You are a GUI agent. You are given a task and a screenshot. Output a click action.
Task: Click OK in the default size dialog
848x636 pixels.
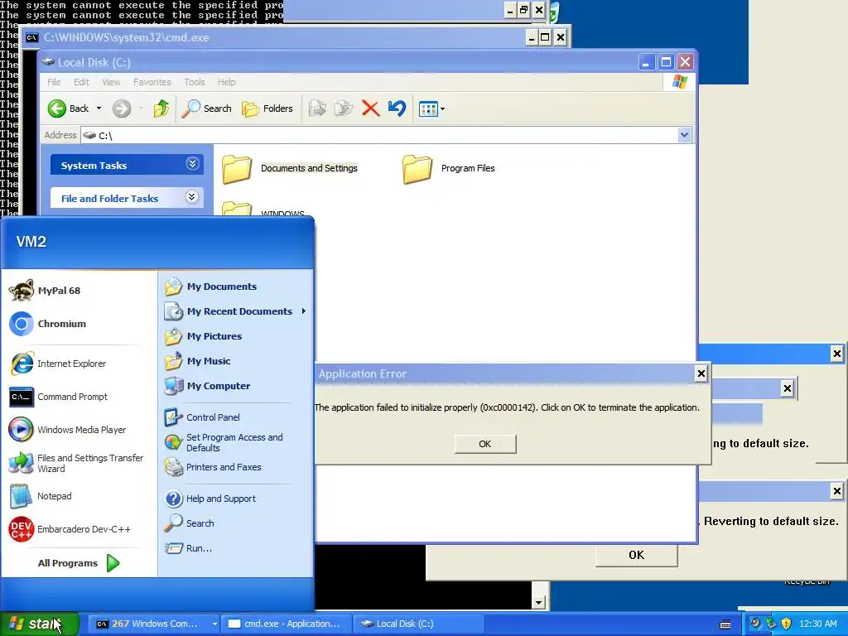(x=636, y=555)
